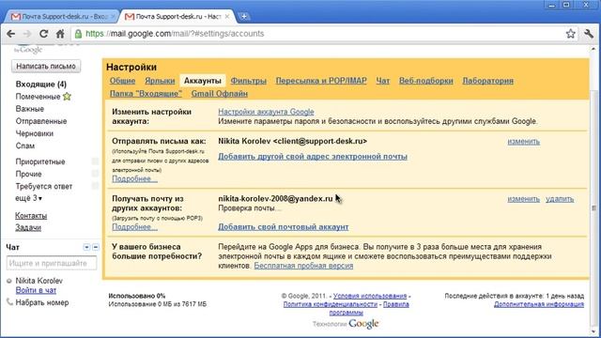
Task: Expand the "ещё 3" labels list
Action: 29,198
